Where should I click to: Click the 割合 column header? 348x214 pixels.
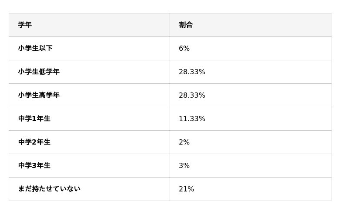tap(186, 25)
